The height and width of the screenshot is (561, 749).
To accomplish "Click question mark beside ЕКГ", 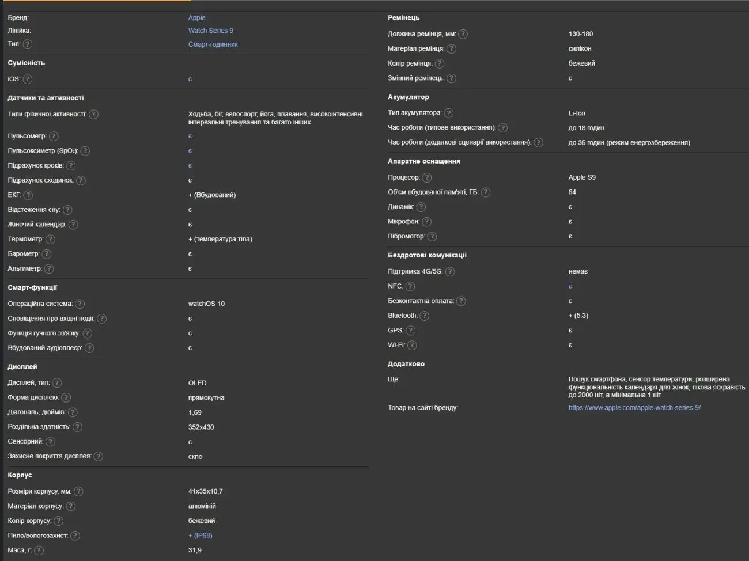I will (x=28, y=195).
